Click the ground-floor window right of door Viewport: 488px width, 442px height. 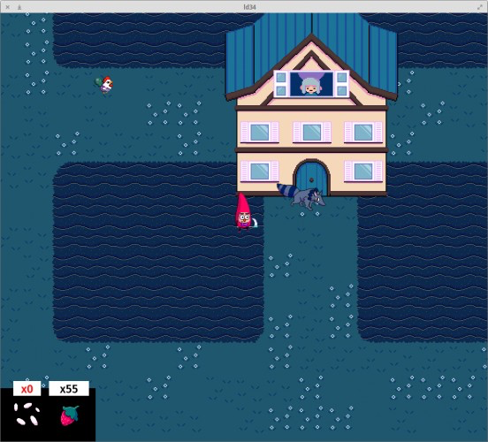click(x=363, y=171)
